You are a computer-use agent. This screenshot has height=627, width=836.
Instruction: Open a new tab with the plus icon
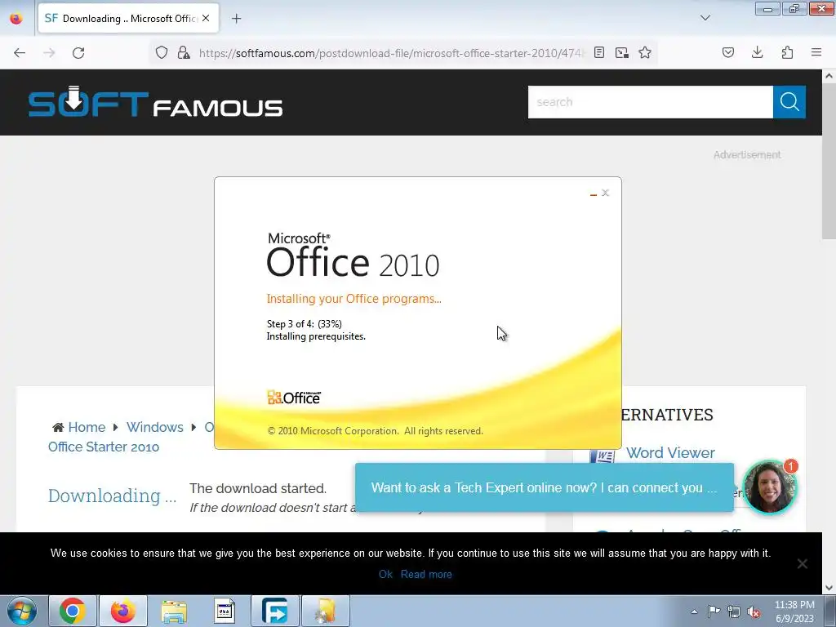tap(236, 19)
